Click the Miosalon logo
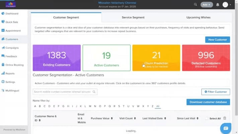The height and width of the screenshot is (134, 238). [11, 5]
